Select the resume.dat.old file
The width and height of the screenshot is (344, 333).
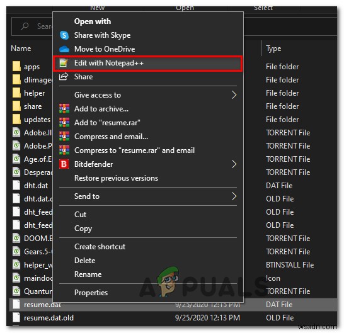click(49, 318)
